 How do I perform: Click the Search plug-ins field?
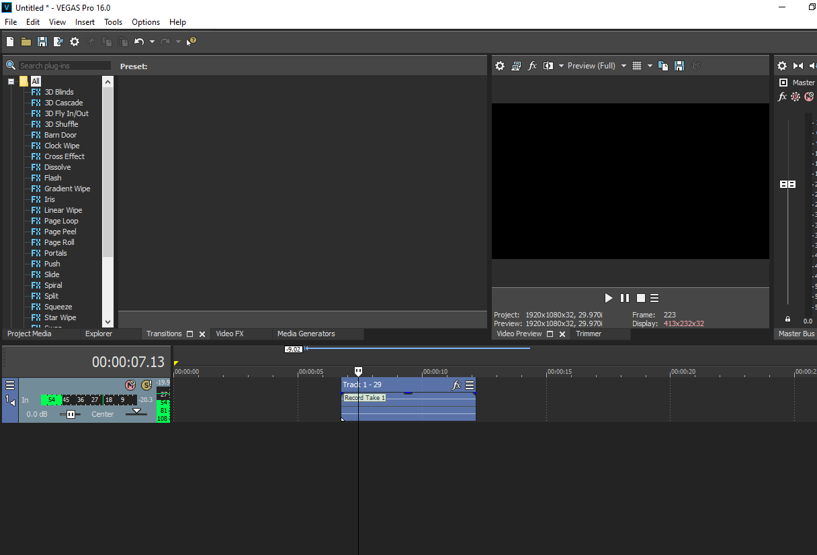click(64, 66)
